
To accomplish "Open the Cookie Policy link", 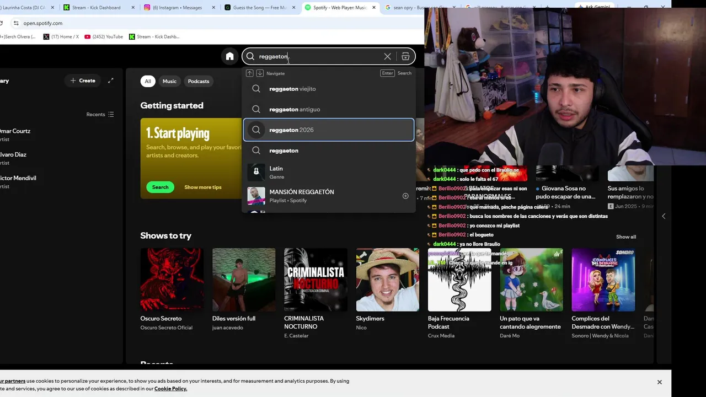I will (170, 389).
